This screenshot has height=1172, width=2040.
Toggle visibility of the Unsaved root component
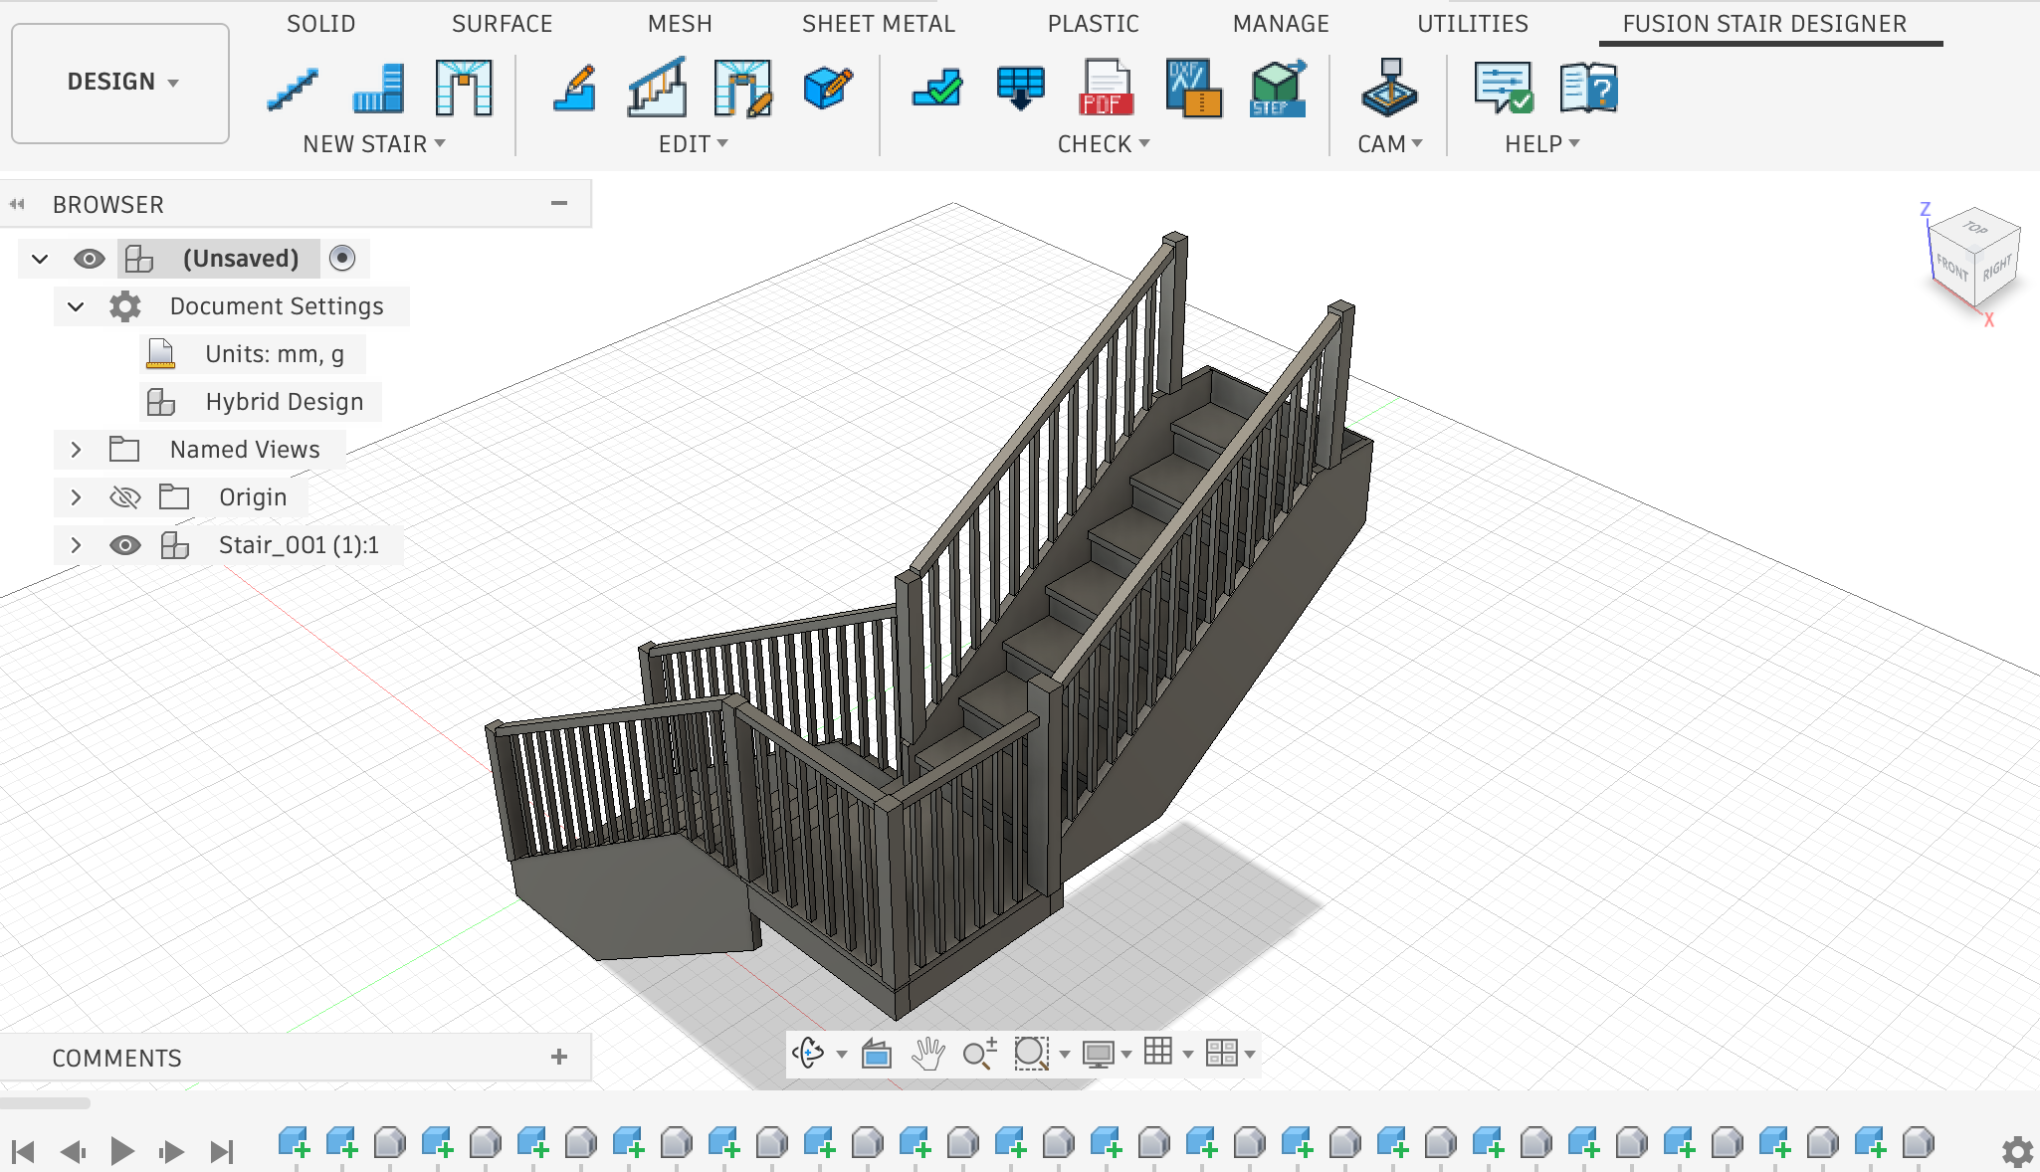[x=90, y=259]
